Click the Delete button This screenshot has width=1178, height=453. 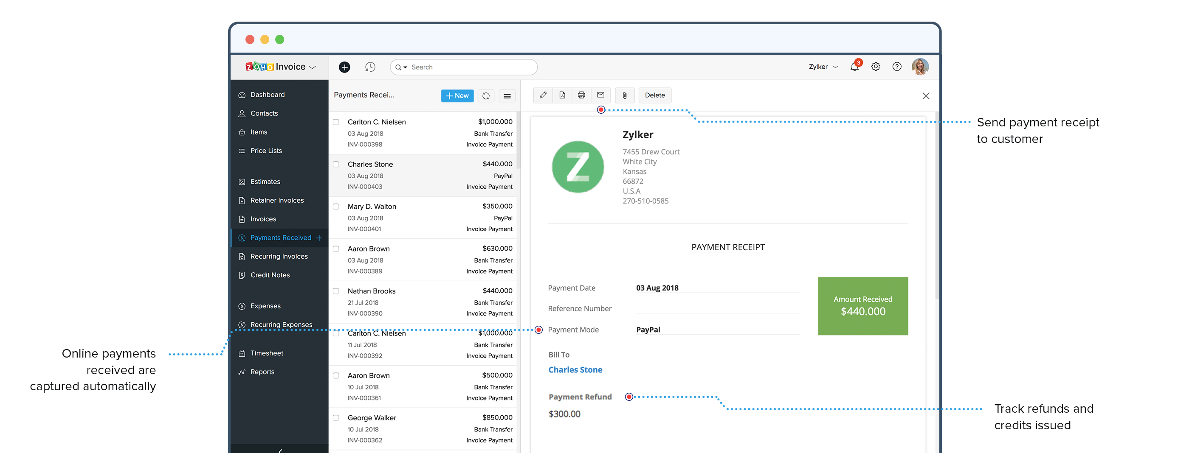[654, 95]
